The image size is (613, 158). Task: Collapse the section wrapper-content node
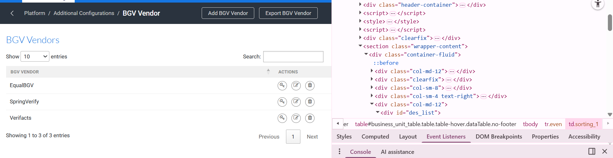tap(360, 46)
